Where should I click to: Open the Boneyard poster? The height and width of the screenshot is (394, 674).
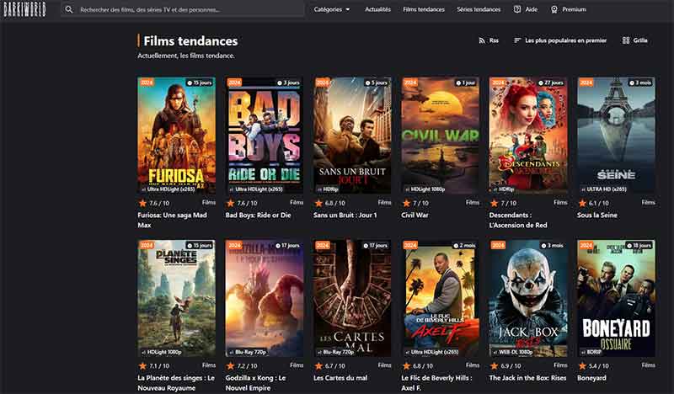616,298
